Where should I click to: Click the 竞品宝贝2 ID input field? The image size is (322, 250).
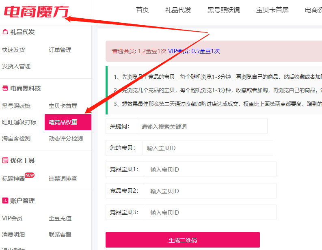coord(211,191)
